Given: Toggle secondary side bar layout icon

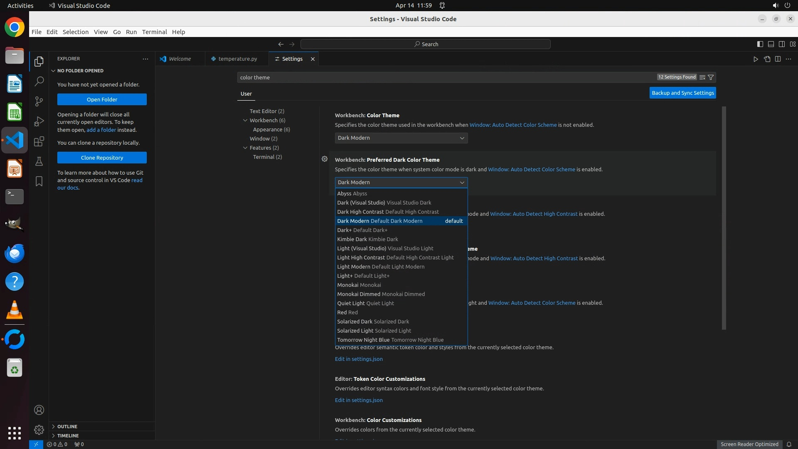Looking at the screenshot, I should [781, 44].
